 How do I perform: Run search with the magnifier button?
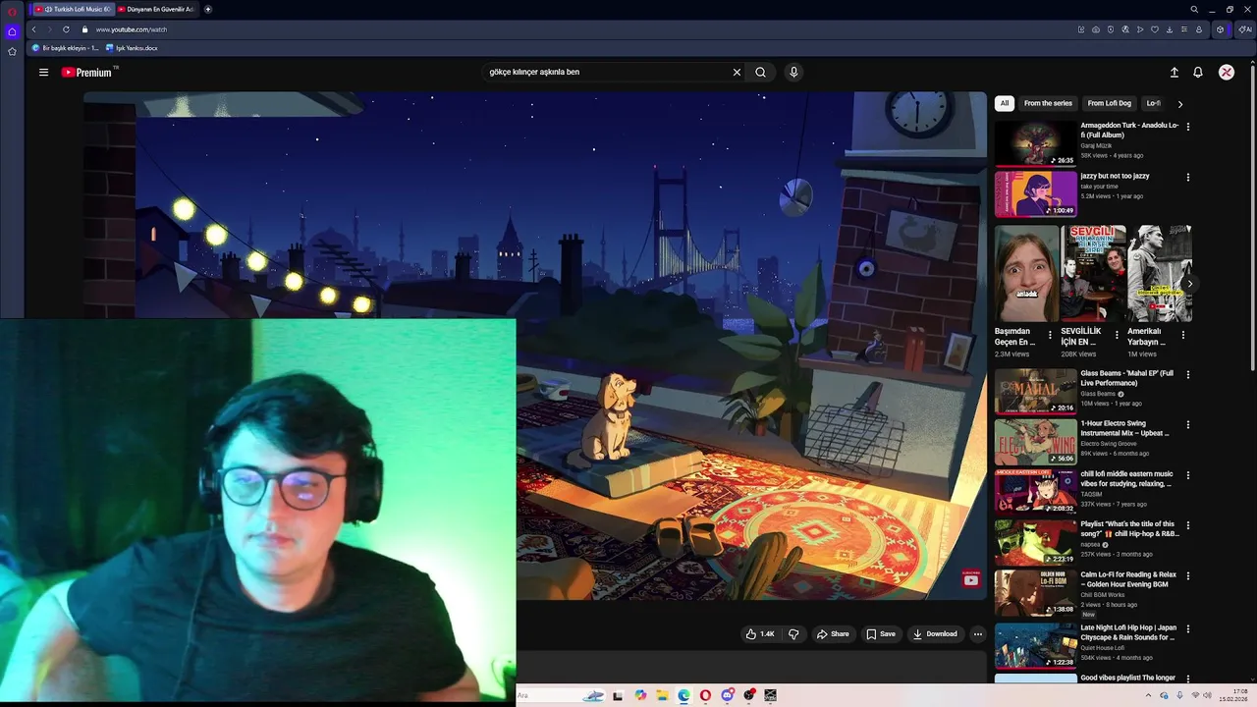point(760,72)
